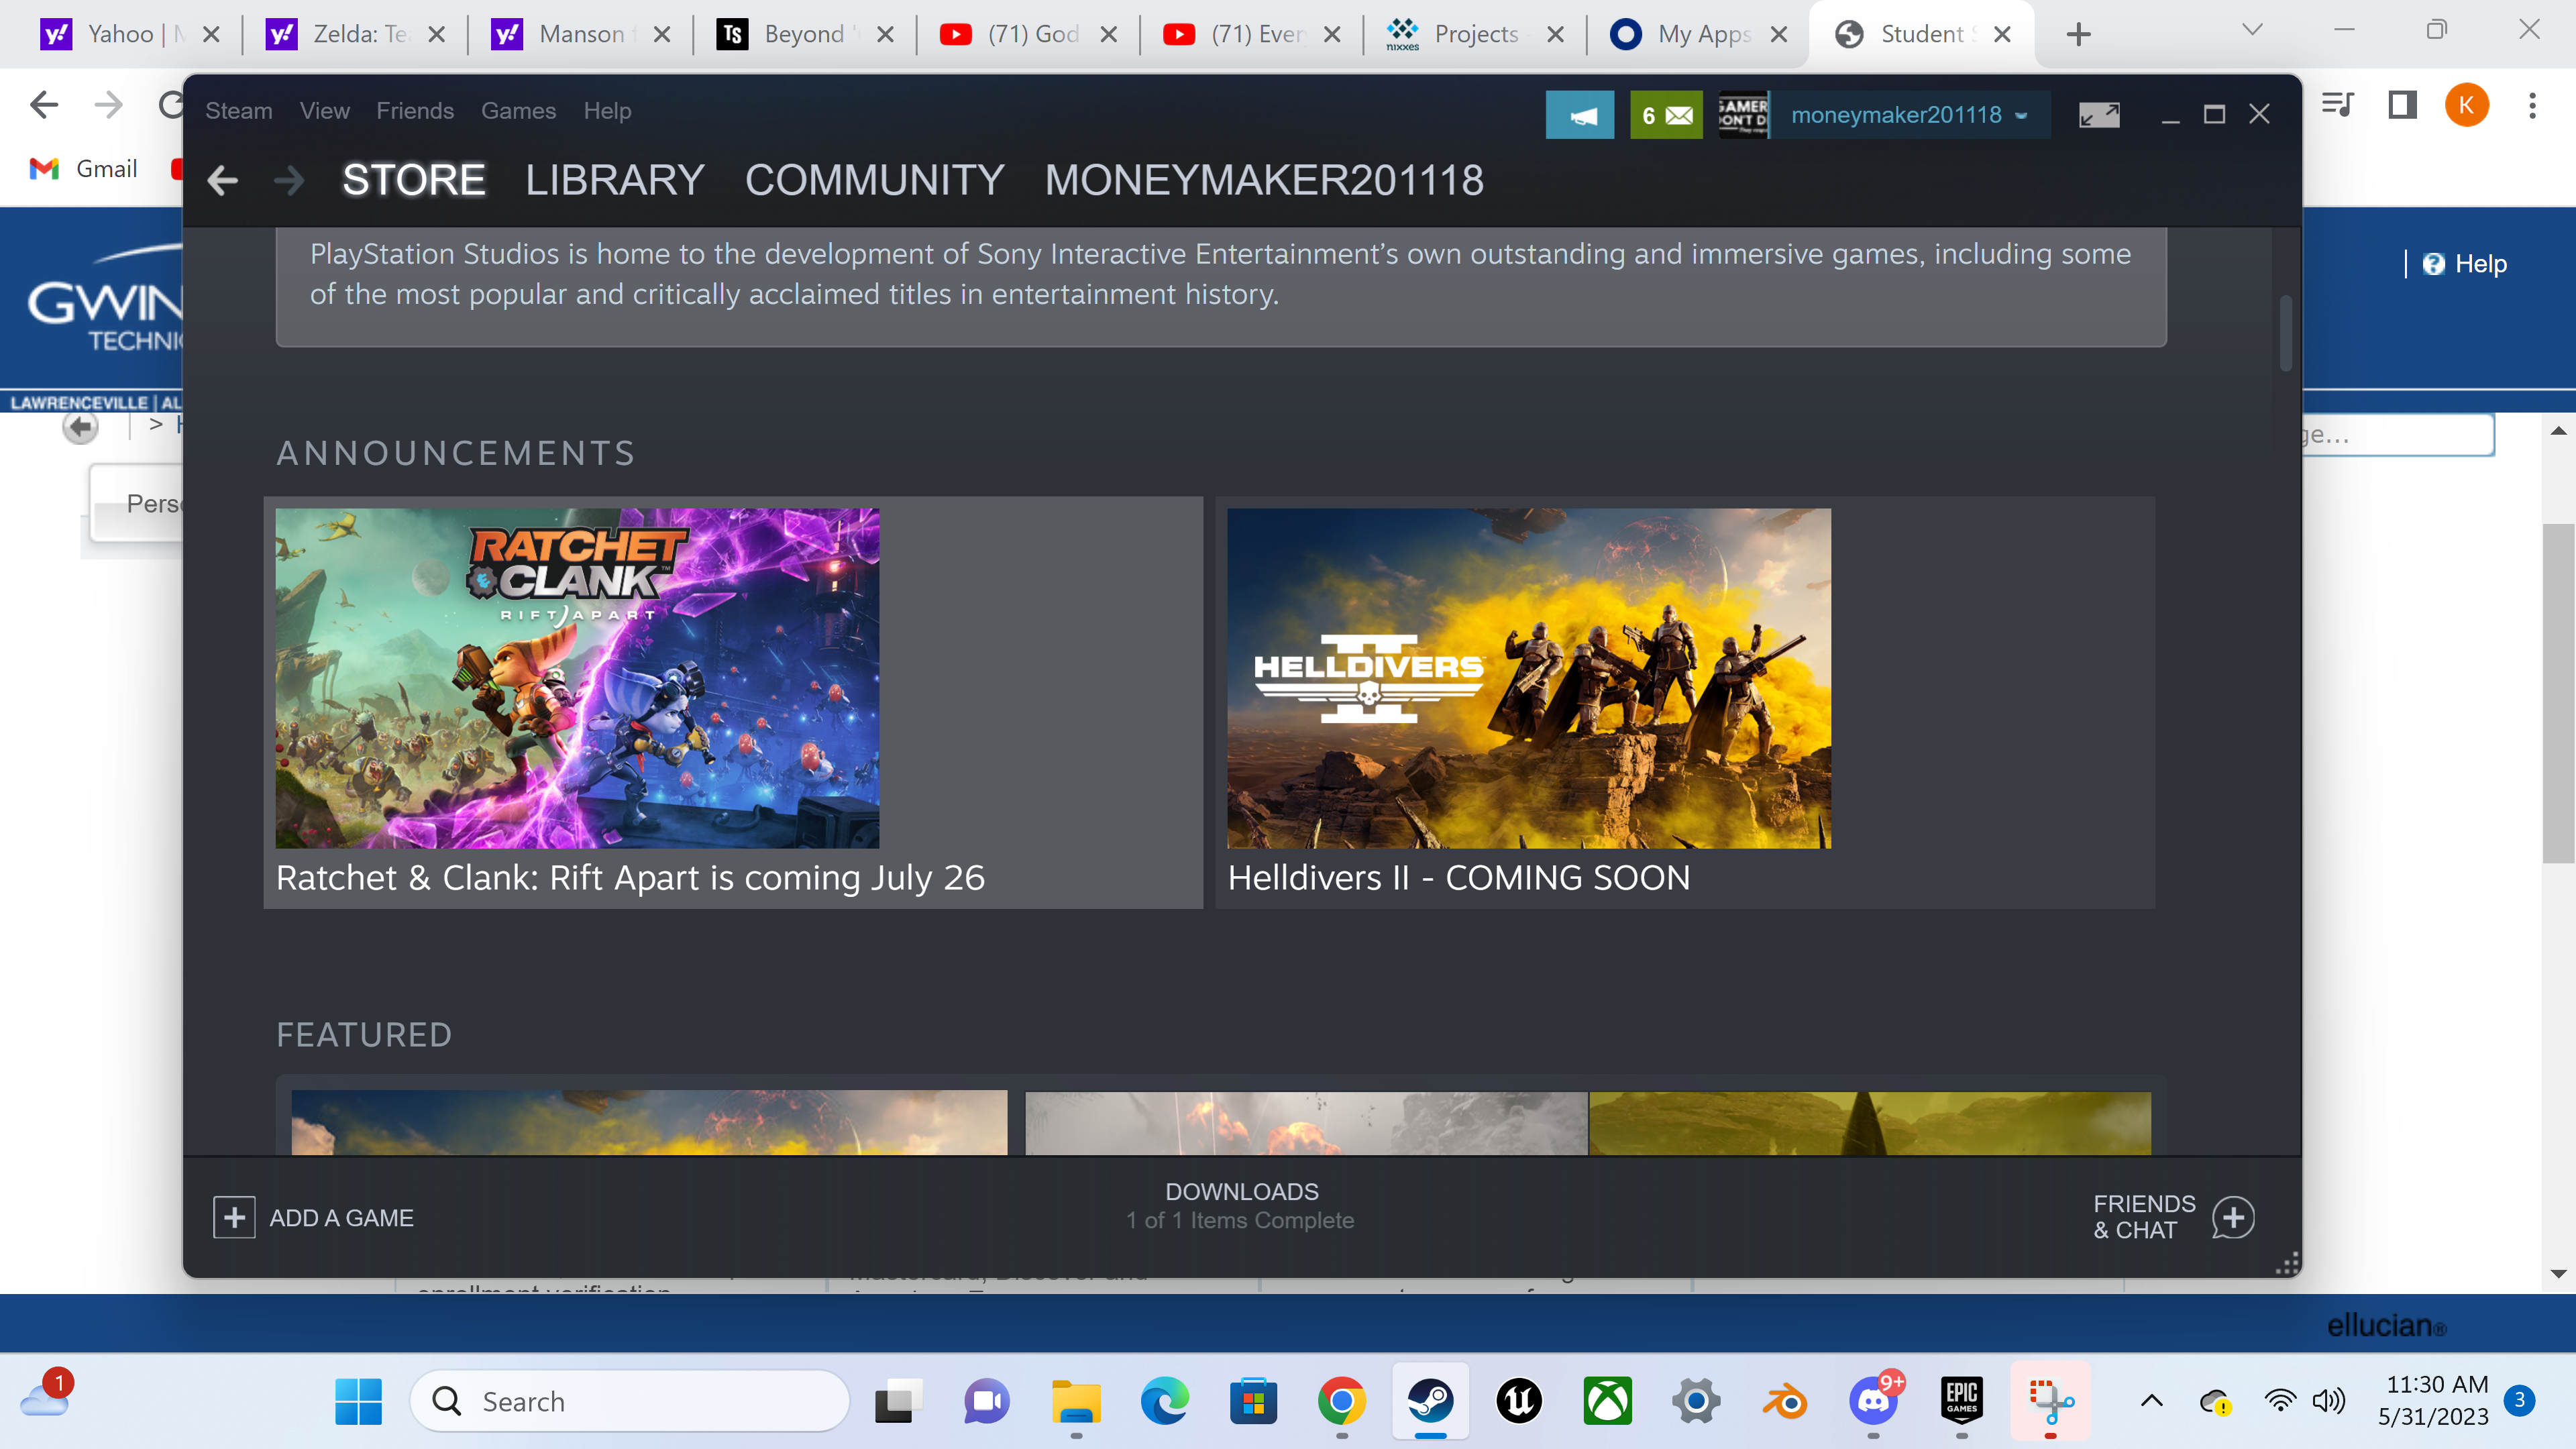Open File Explorer from taskbar

pos(1076,1401)
